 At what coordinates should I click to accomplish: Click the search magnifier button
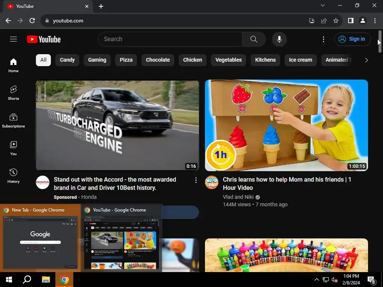(x=254, y=39)
